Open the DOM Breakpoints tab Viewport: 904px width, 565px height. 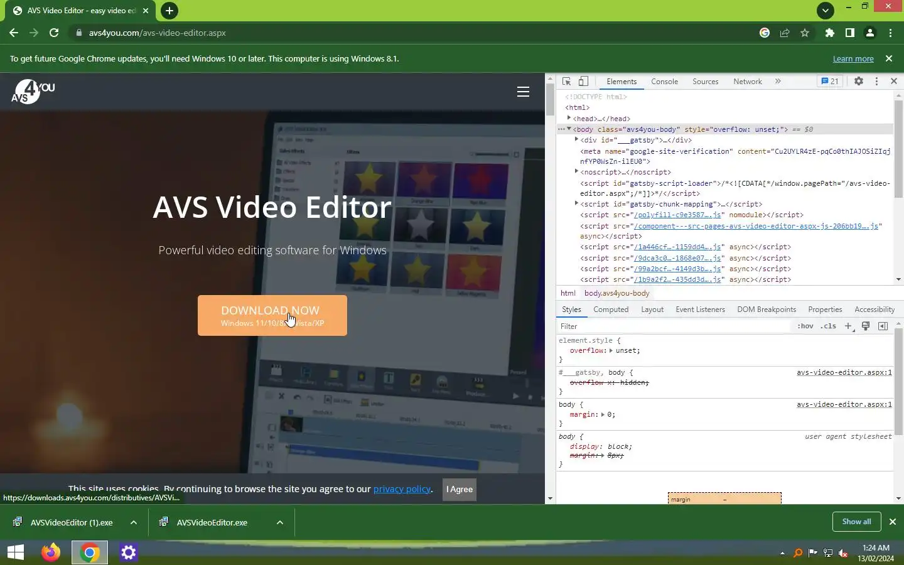point(767,309)
